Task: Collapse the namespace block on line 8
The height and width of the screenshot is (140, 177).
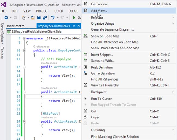Action: pyautogui.click(x=24, y=39)
